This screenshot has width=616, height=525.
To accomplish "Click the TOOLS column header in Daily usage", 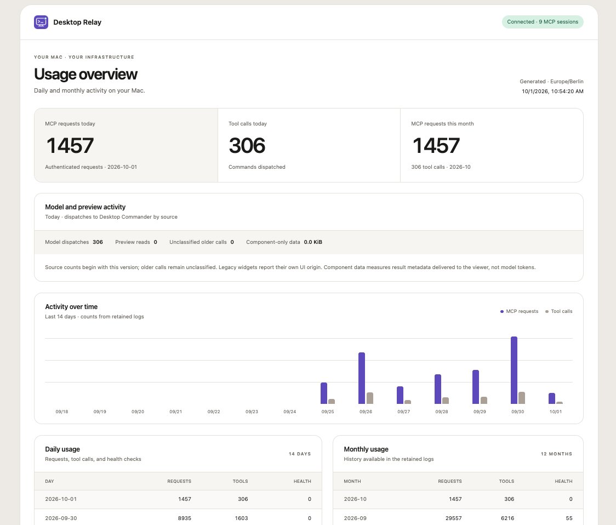I will pyautogui.click(x=241, y=481).
